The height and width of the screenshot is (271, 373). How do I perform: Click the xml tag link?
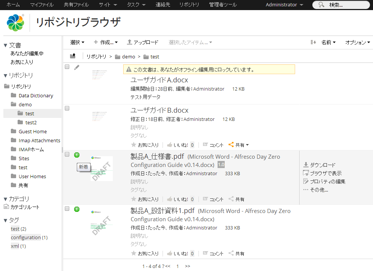15,246
